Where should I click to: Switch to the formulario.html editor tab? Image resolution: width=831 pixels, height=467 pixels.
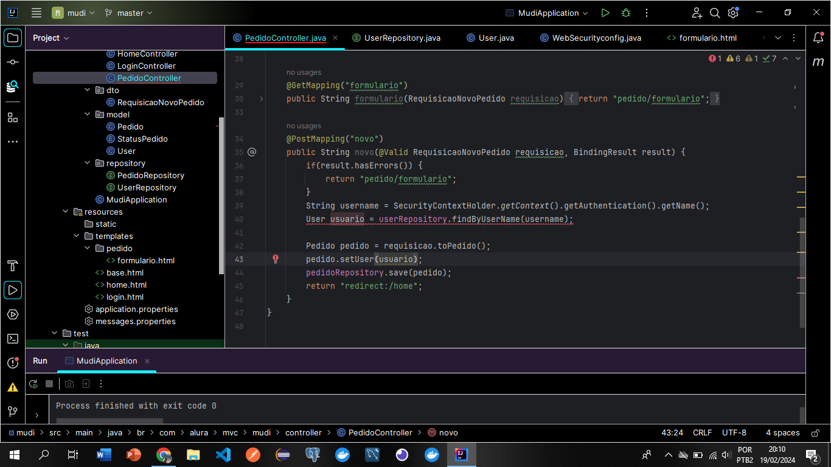click(702, 38)
